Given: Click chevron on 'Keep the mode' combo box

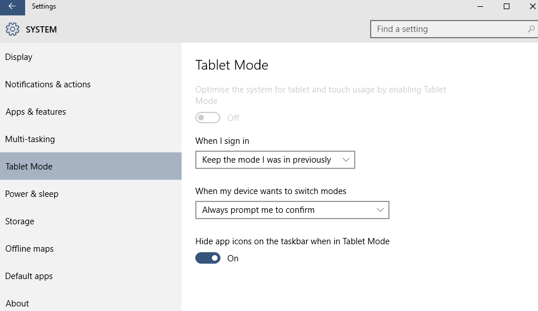Looking at the screenshot, I should (346, 160).
